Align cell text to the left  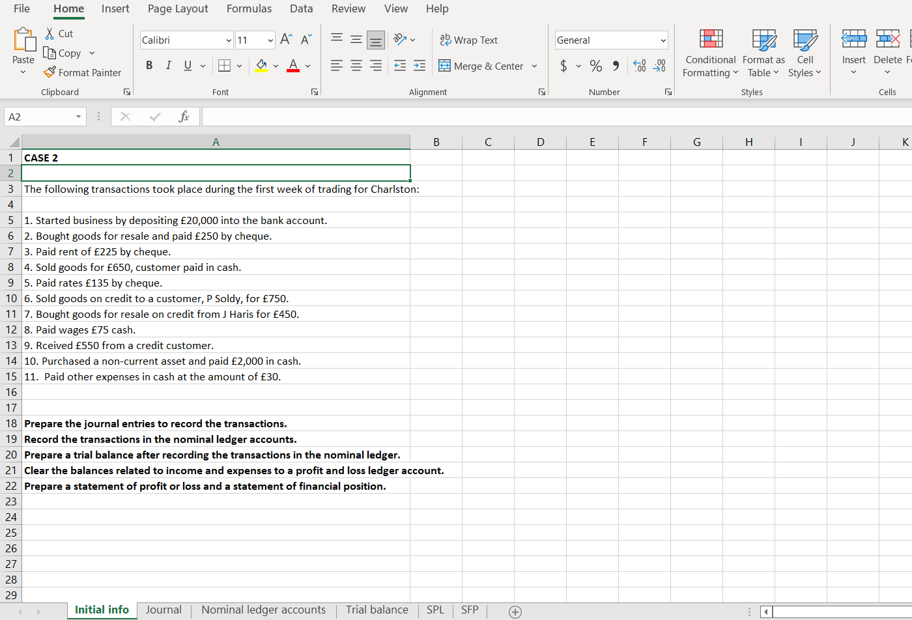point(337,65)
